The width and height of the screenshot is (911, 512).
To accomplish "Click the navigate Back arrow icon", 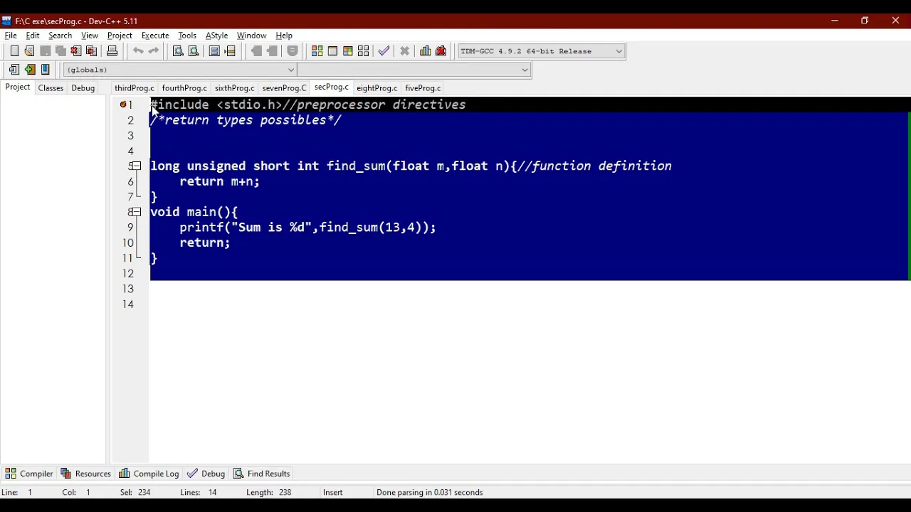I will tap(256, 51).
